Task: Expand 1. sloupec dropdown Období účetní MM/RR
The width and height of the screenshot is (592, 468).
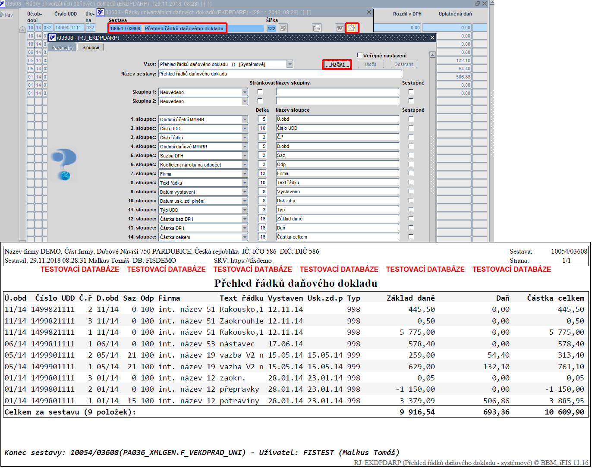Action: 245,119
